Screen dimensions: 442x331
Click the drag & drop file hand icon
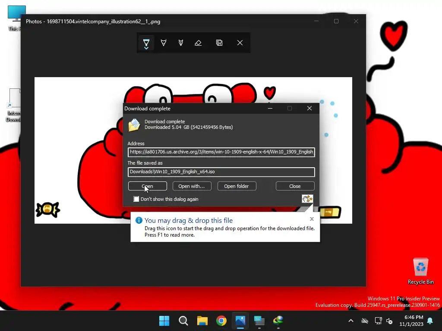(x=307, y=199)
